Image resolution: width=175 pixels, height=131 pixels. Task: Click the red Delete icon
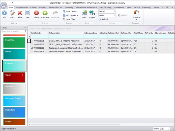(x=20, y=13)
